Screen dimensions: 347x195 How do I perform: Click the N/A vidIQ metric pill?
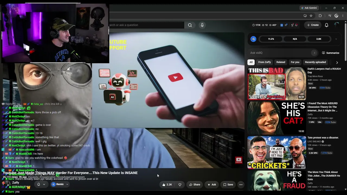(295, 39)
